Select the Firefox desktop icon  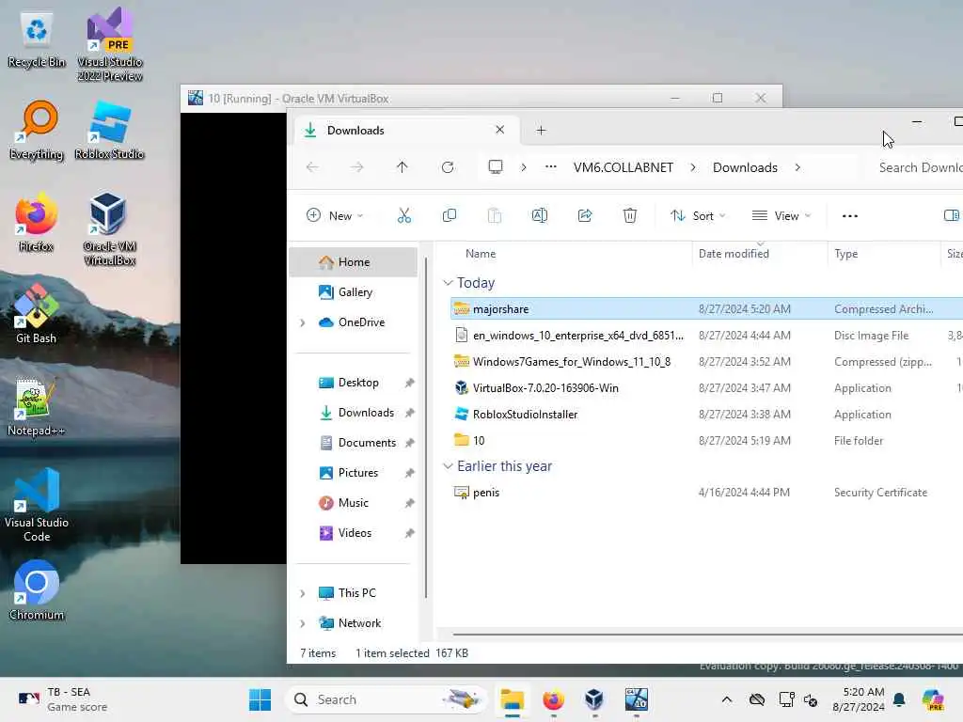[x=37, y=222]
